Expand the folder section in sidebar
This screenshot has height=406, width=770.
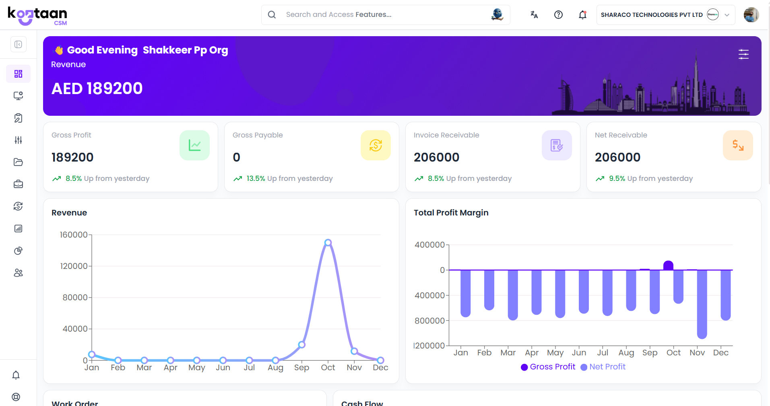18,162
